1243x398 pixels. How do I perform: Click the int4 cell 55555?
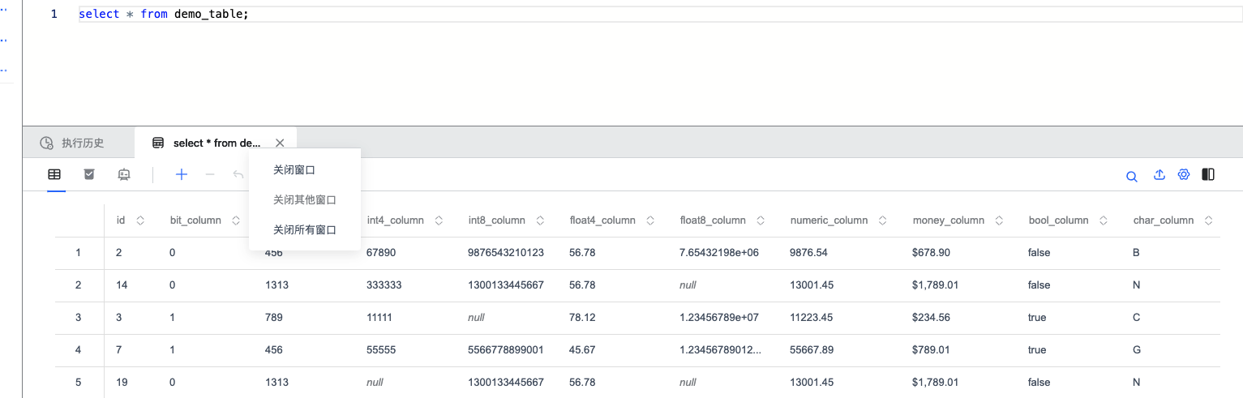381,350
